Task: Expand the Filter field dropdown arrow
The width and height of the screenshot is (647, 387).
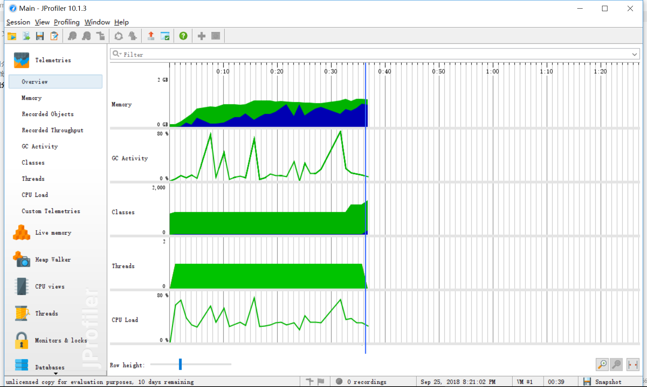Action: tap(634, 54)
